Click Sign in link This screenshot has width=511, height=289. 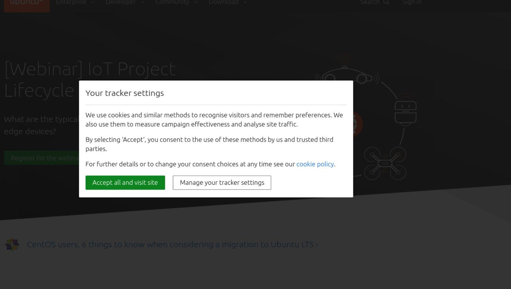412,2
